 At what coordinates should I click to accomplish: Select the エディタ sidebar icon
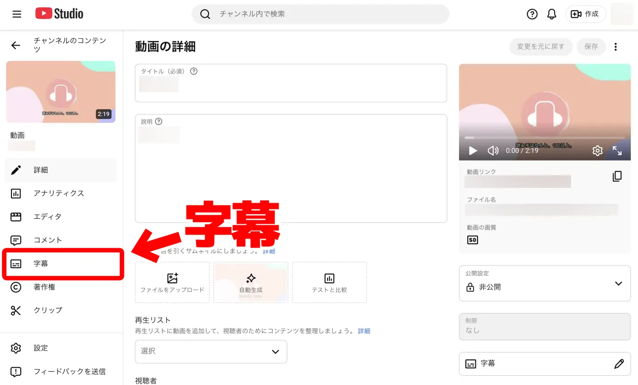pos(16,216)
